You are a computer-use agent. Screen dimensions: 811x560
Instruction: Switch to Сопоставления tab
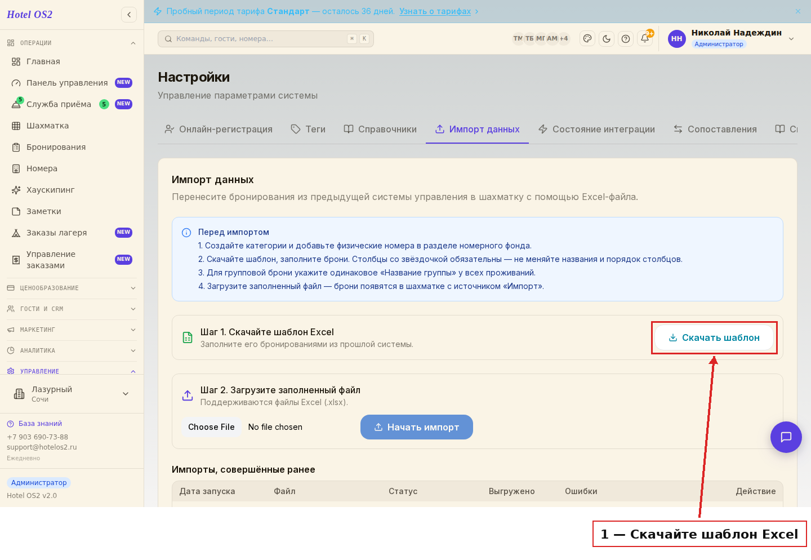pos(715,129)
